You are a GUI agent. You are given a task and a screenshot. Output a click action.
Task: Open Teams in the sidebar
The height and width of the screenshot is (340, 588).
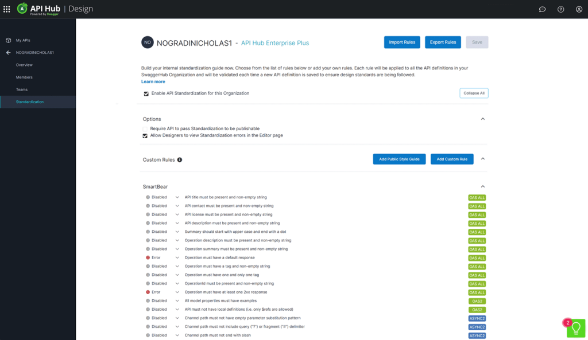pyautogui.click(x=22, y=89)
